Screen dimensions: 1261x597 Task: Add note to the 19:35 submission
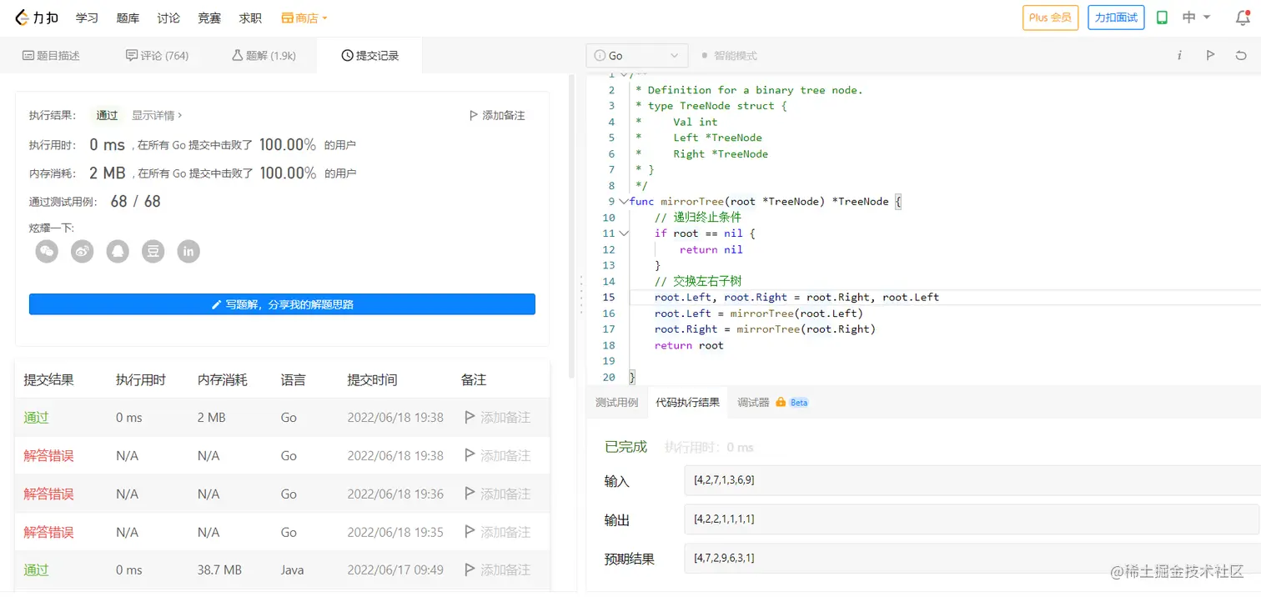tap(497, 532)
